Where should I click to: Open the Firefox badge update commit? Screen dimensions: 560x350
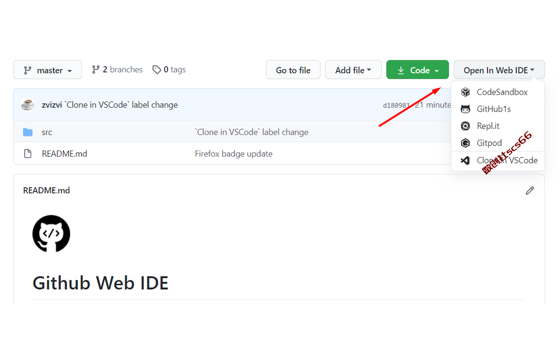click(234, 154)
